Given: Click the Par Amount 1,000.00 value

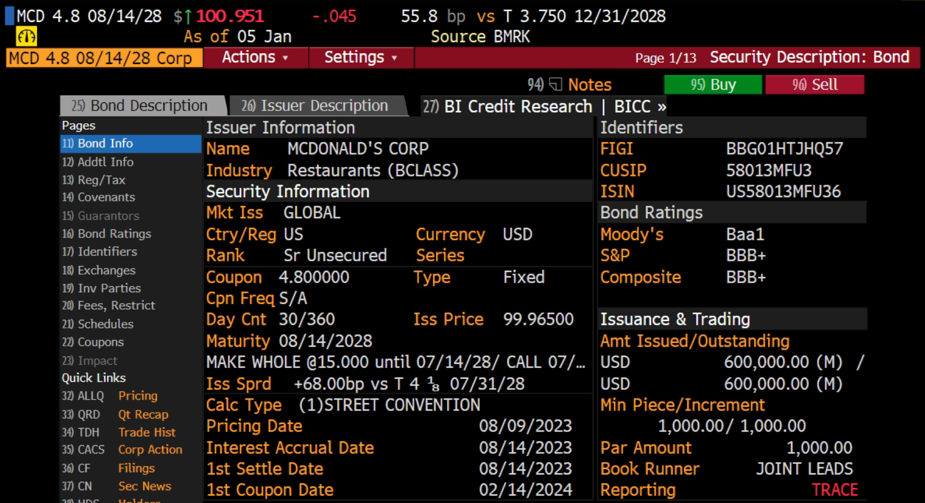Looking at the screenshot, I should click(819, 448).
